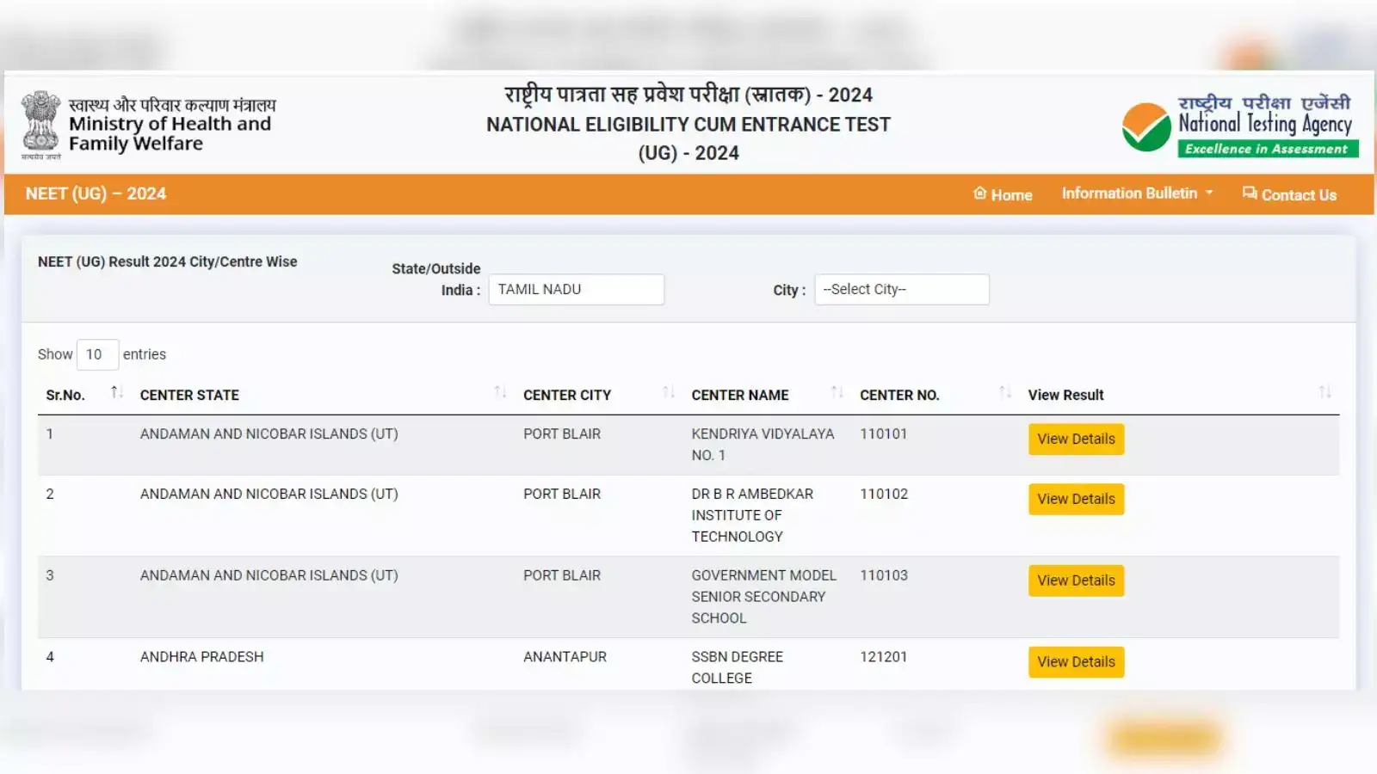Click the NEET (UG) – 2024 brand link
Viewport: 1377px width, 774px height.
(96, 193)
